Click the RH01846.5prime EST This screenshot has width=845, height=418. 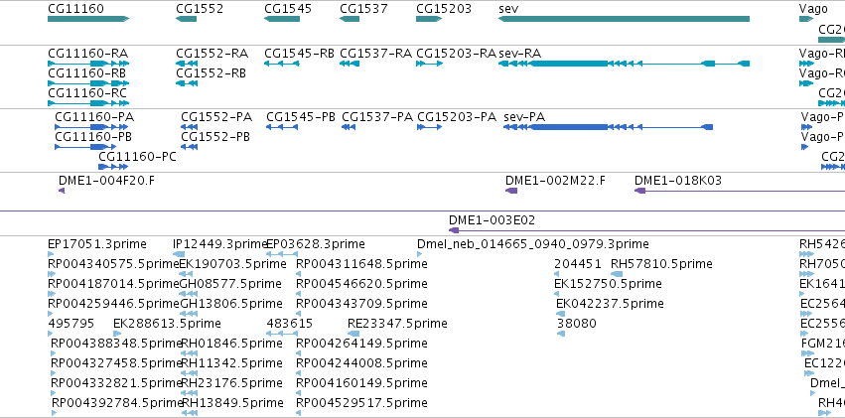click(189, 353)
